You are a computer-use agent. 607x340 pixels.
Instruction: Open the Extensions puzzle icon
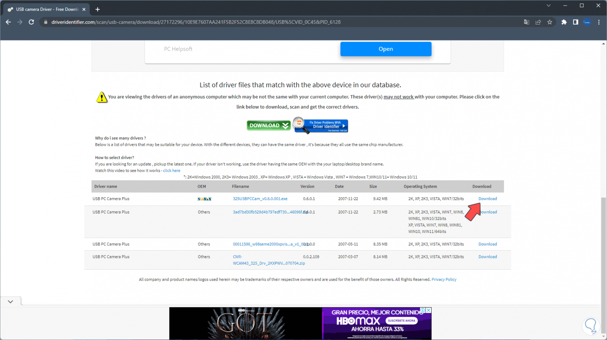[564, 22]
